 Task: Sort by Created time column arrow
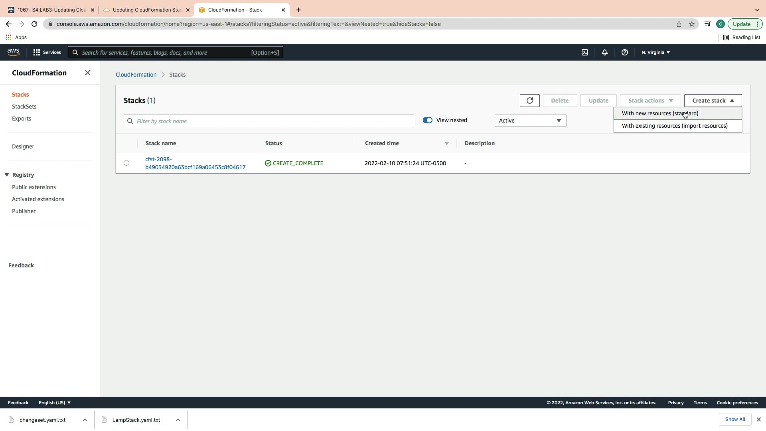pyautogui.click(x=446, y=143)
